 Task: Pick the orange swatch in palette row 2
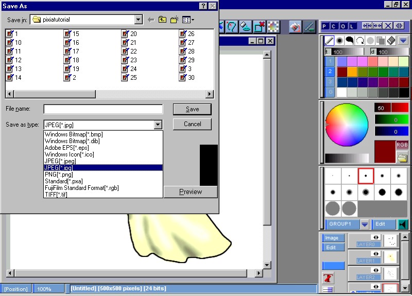pyautogui.click(x=352, y=72)
